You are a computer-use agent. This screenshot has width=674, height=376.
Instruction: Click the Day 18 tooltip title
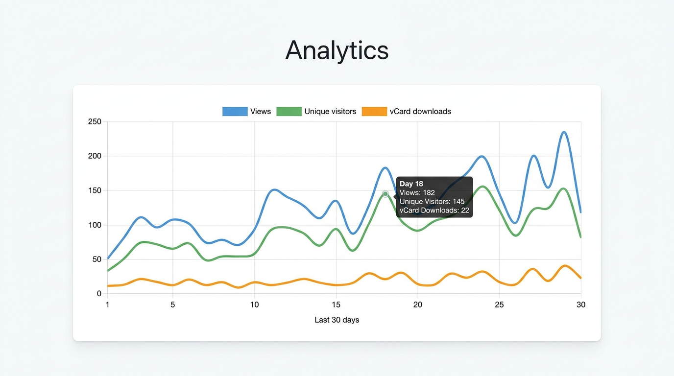(x=411, y=184)
